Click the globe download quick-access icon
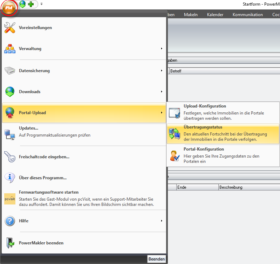Image resolution: width=280 pixels, height=264 pixels. (22, 4)
